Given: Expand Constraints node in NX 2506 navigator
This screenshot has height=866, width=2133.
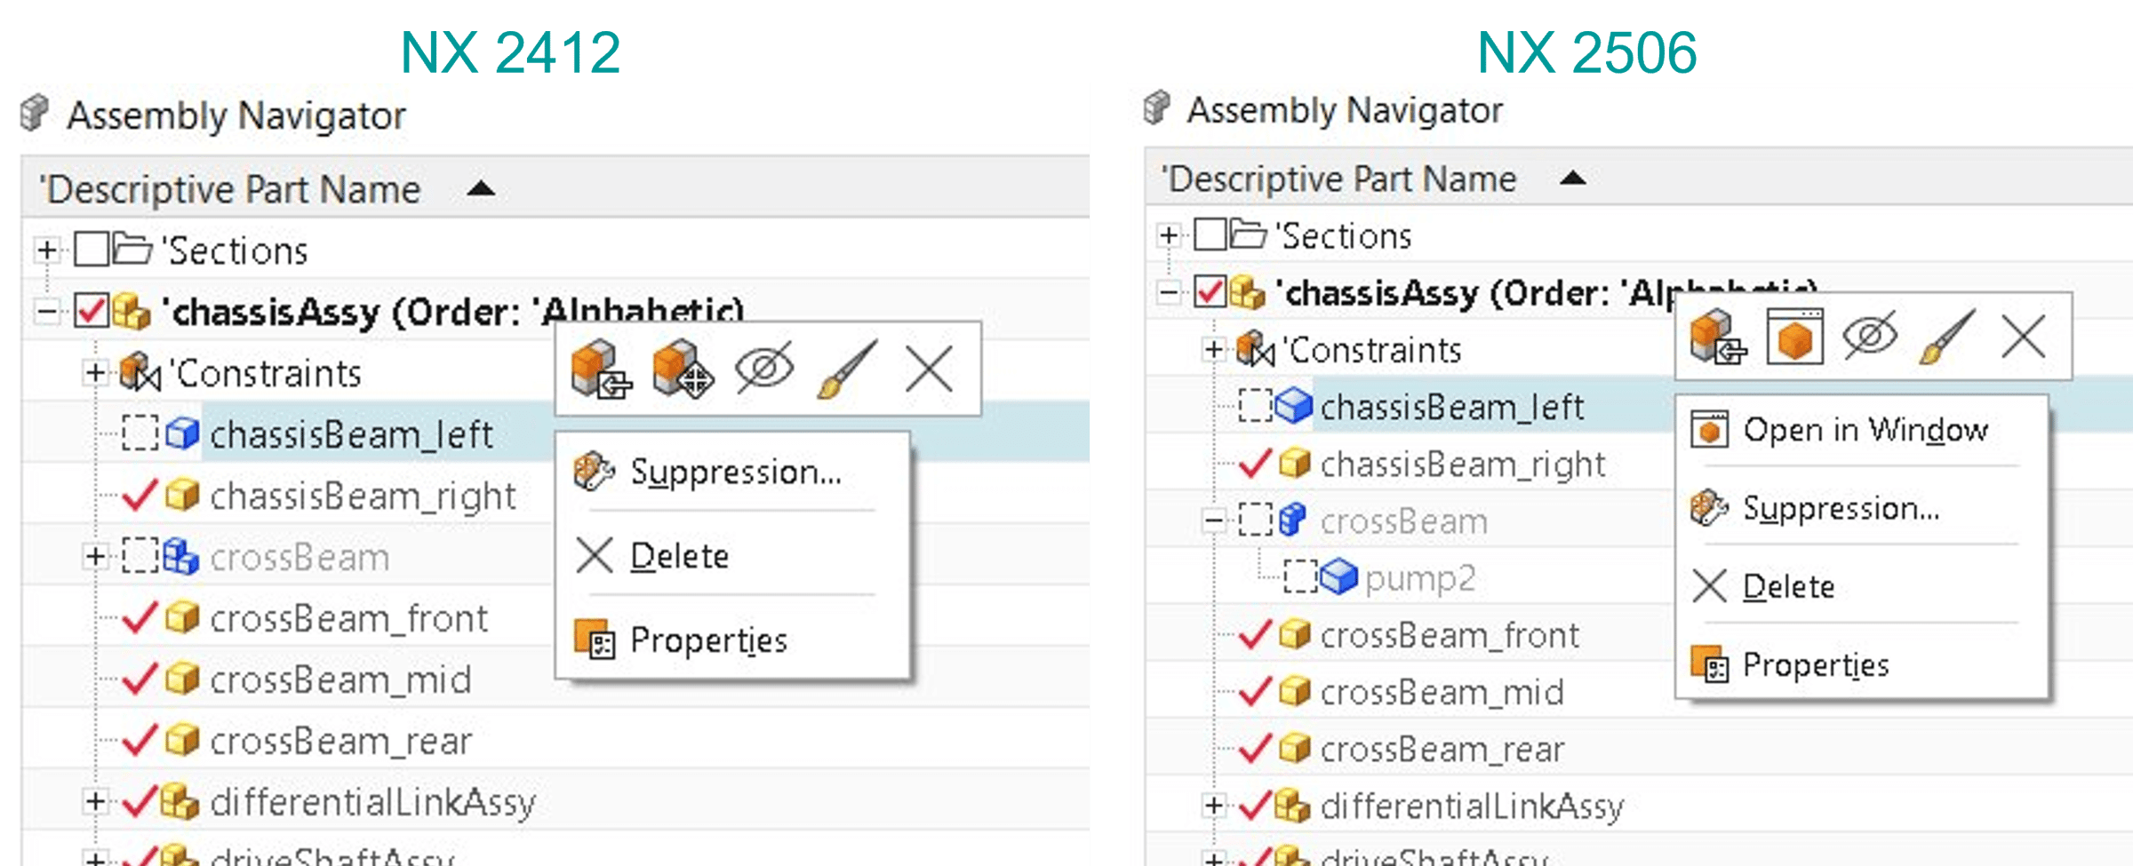Looking at the screenshot, I should tap(1214, 349).
